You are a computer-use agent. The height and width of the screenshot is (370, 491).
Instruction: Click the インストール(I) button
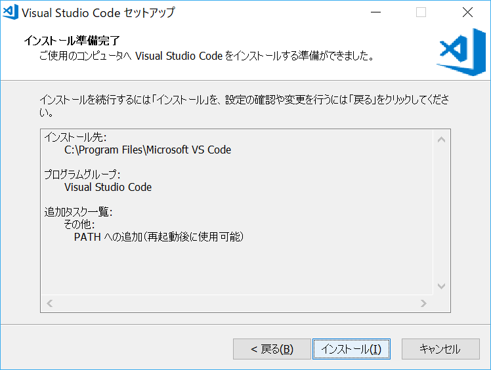[351, 349]
